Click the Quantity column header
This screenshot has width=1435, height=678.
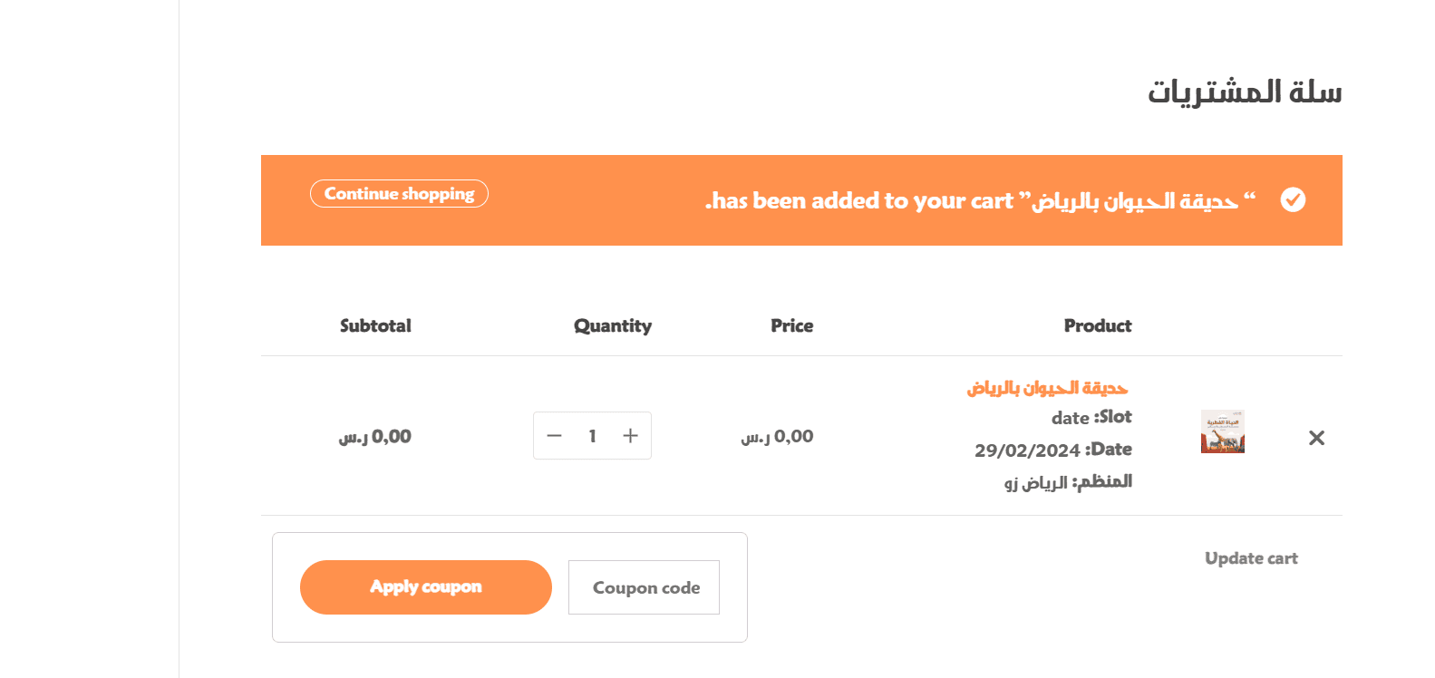click(x=613, y=326)
